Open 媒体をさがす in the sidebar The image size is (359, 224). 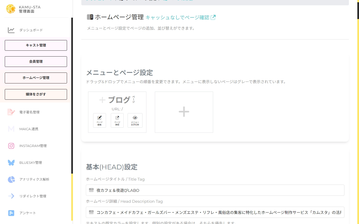click(36, 94)
